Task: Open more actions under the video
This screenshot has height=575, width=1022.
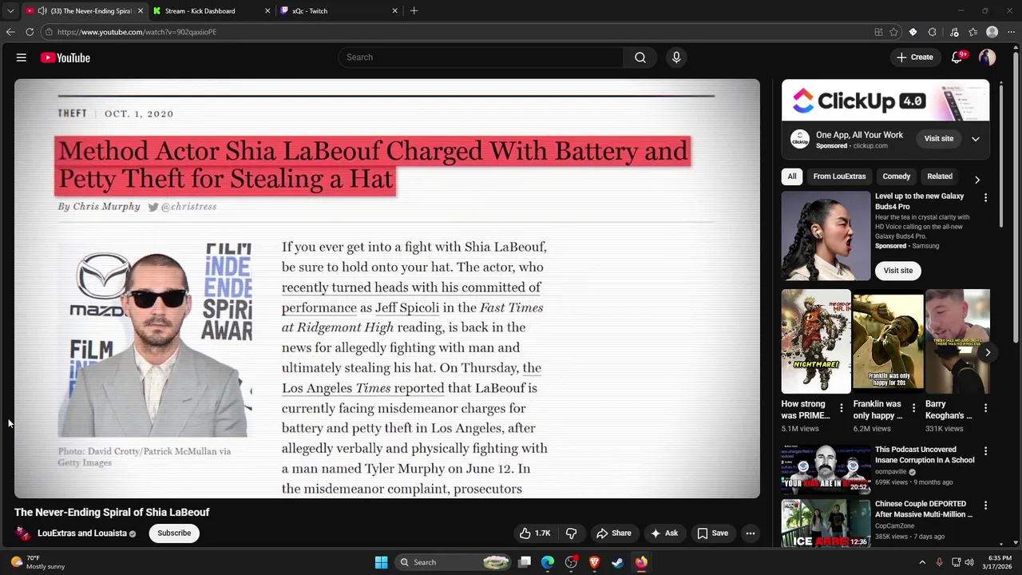Action: pos(750,533)
